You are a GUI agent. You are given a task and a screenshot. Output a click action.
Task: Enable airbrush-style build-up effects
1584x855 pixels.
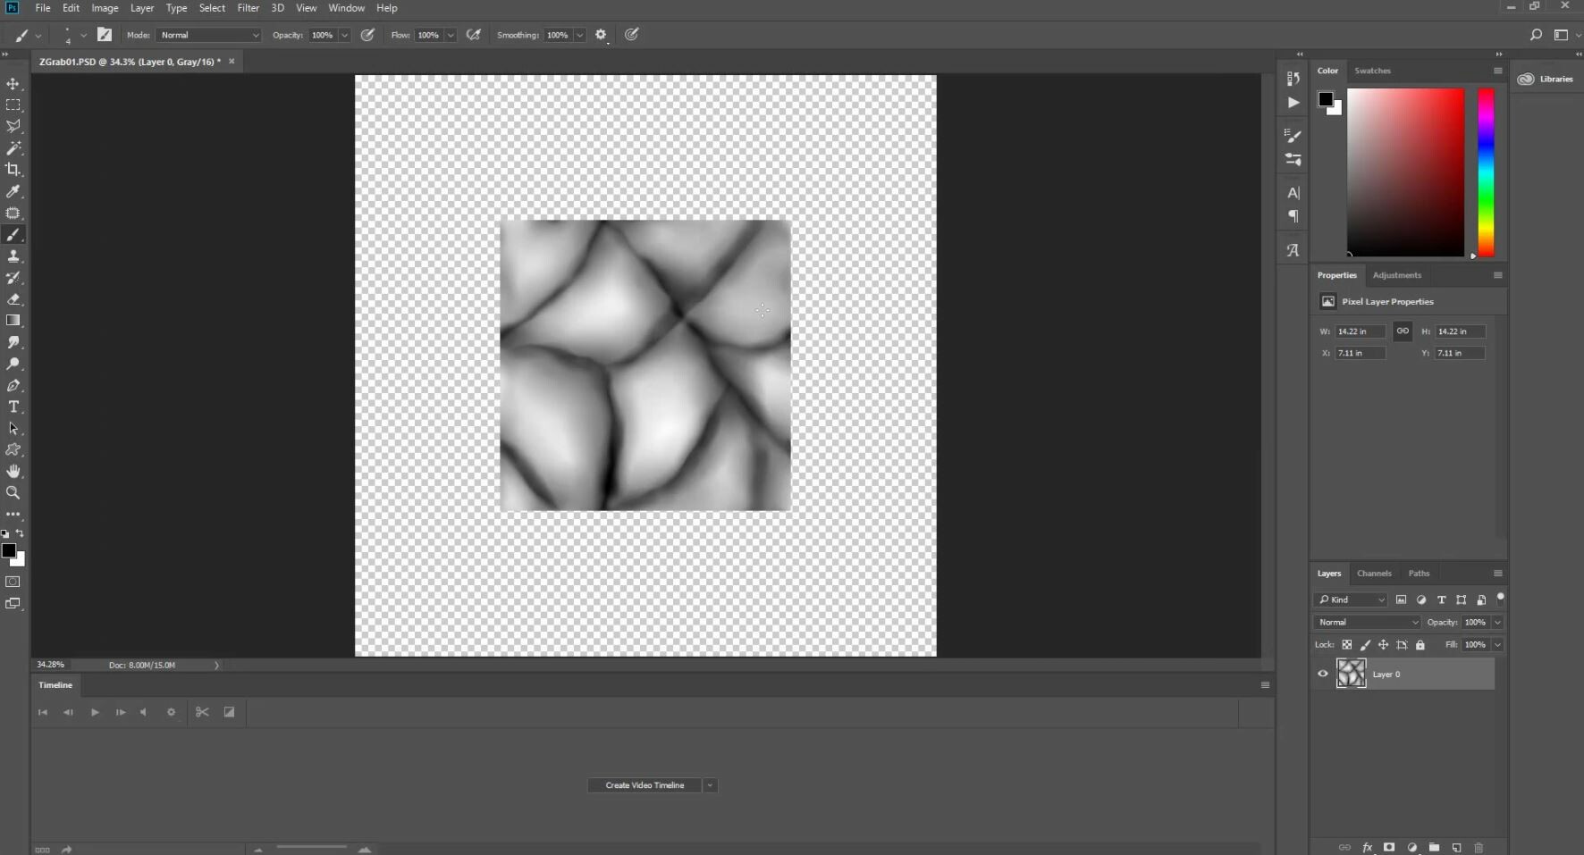coord(474,35)
